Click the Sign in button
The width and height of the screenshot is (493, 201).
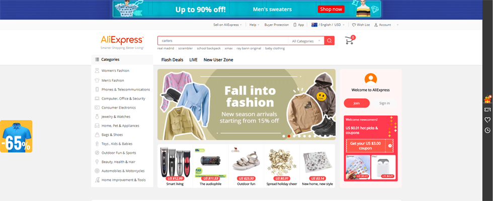[x=384, y=103]
